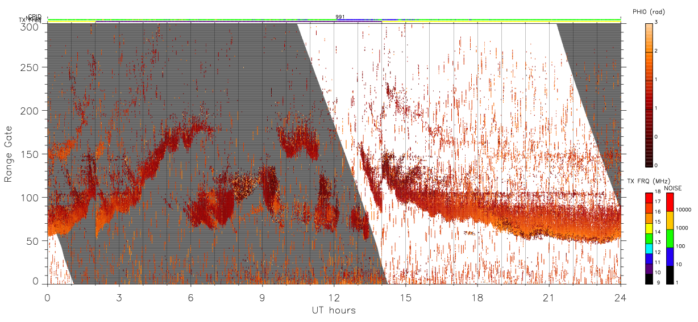The image size is (698, 322).
Task: Click the green noise strip above the plot
Action: pyautogui.click(x=334, y=20)
